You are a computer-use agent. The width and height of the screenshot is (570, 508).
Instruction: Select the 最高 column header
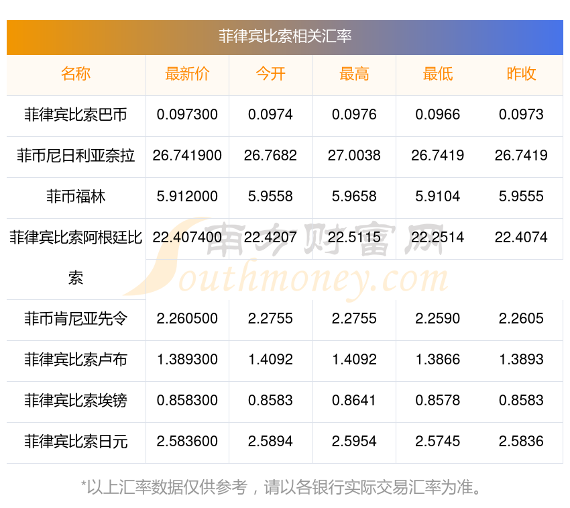354,74
